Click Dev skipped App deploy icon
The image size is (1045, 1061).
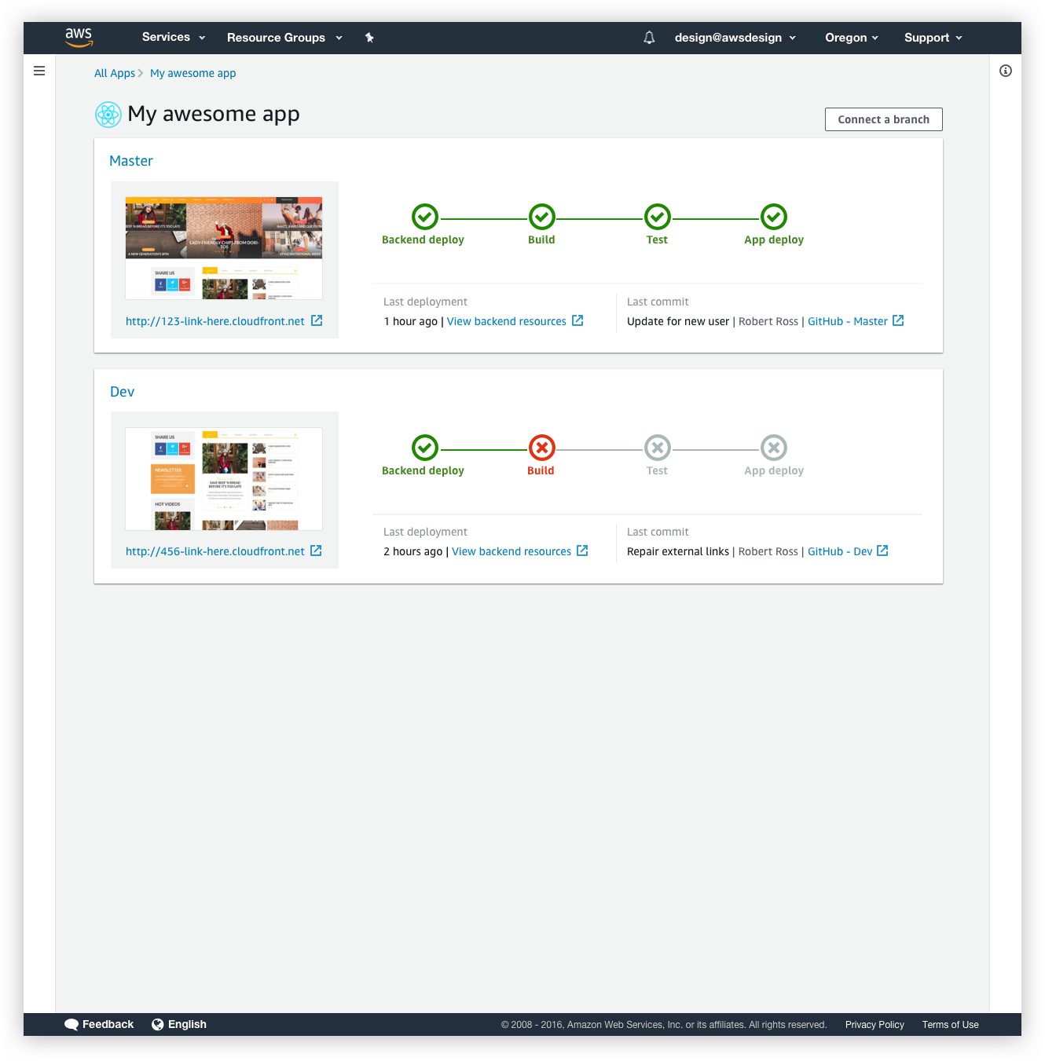coord(774,448)
